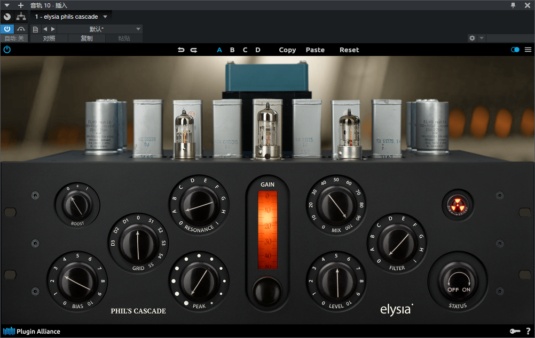Image resolution: width=535 pixels, height=338 pixels.
Task: Toggle the blue switch beside the menu
Action: pyautogui.click(x=515, y=50)
